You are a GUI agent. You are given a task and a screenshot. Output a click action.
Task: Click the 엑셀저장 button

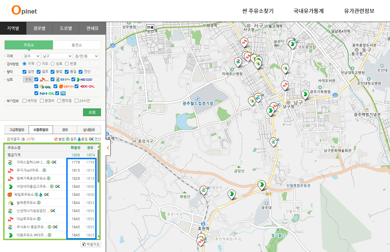point(91,244)
